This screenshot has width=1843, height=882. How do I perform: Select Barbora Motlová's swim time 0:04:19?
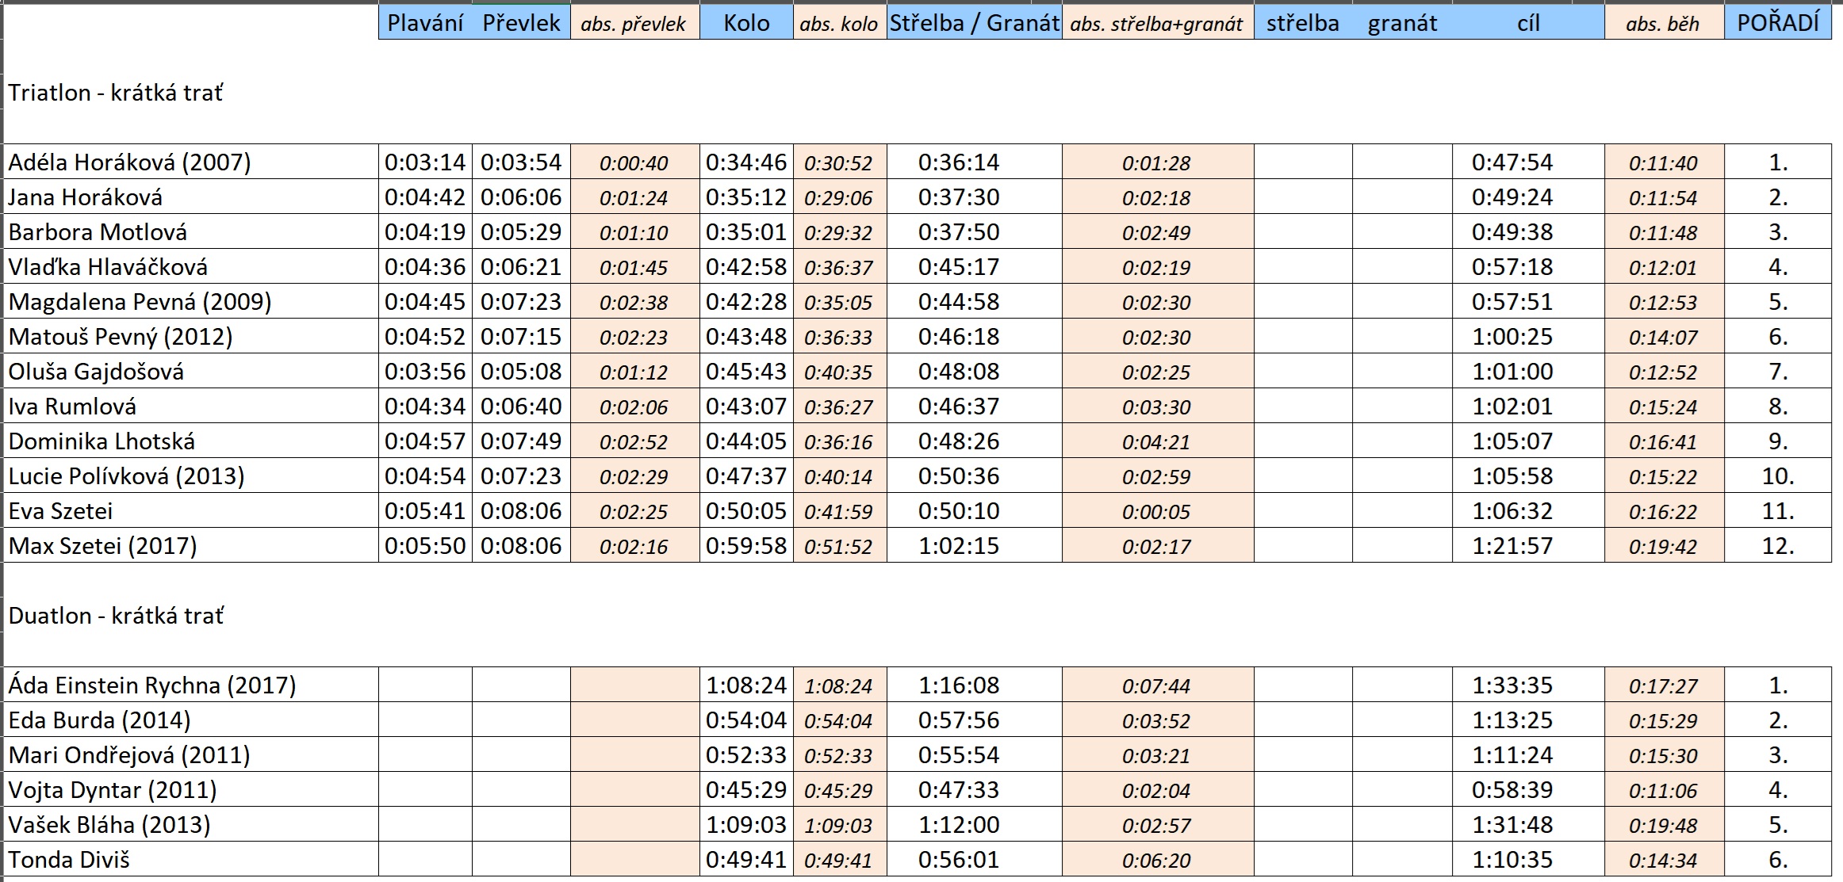(425, 232)
